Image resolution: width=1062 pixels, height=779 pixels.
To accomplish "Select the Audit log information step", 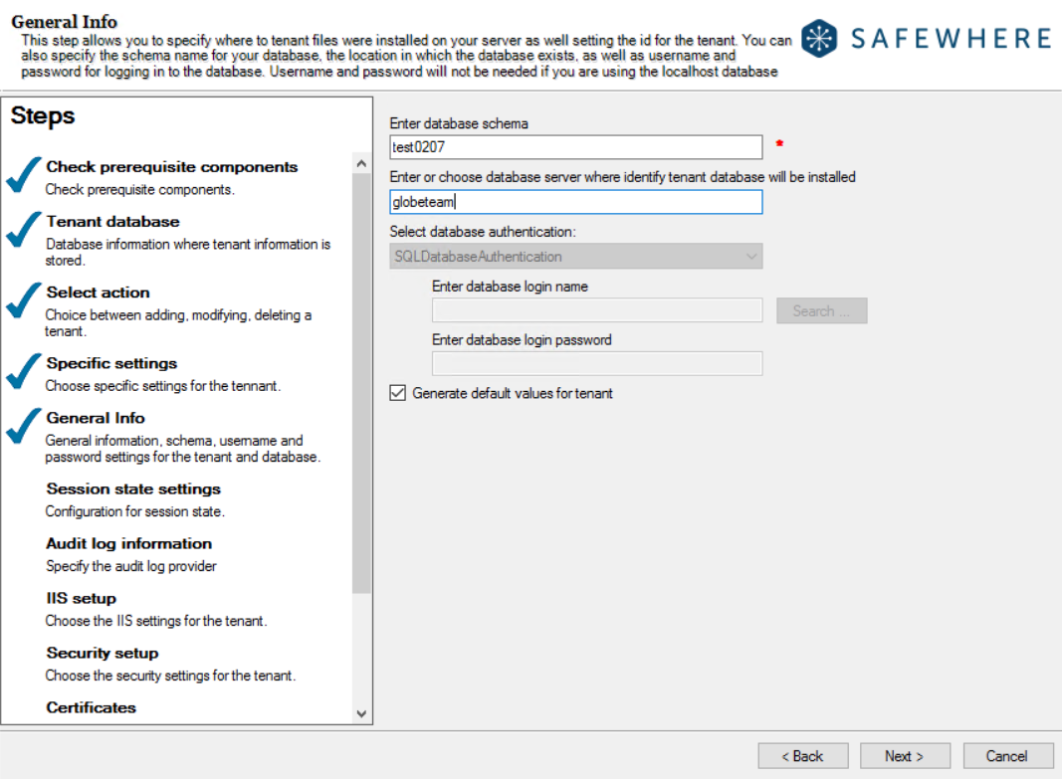I will 128,543.
